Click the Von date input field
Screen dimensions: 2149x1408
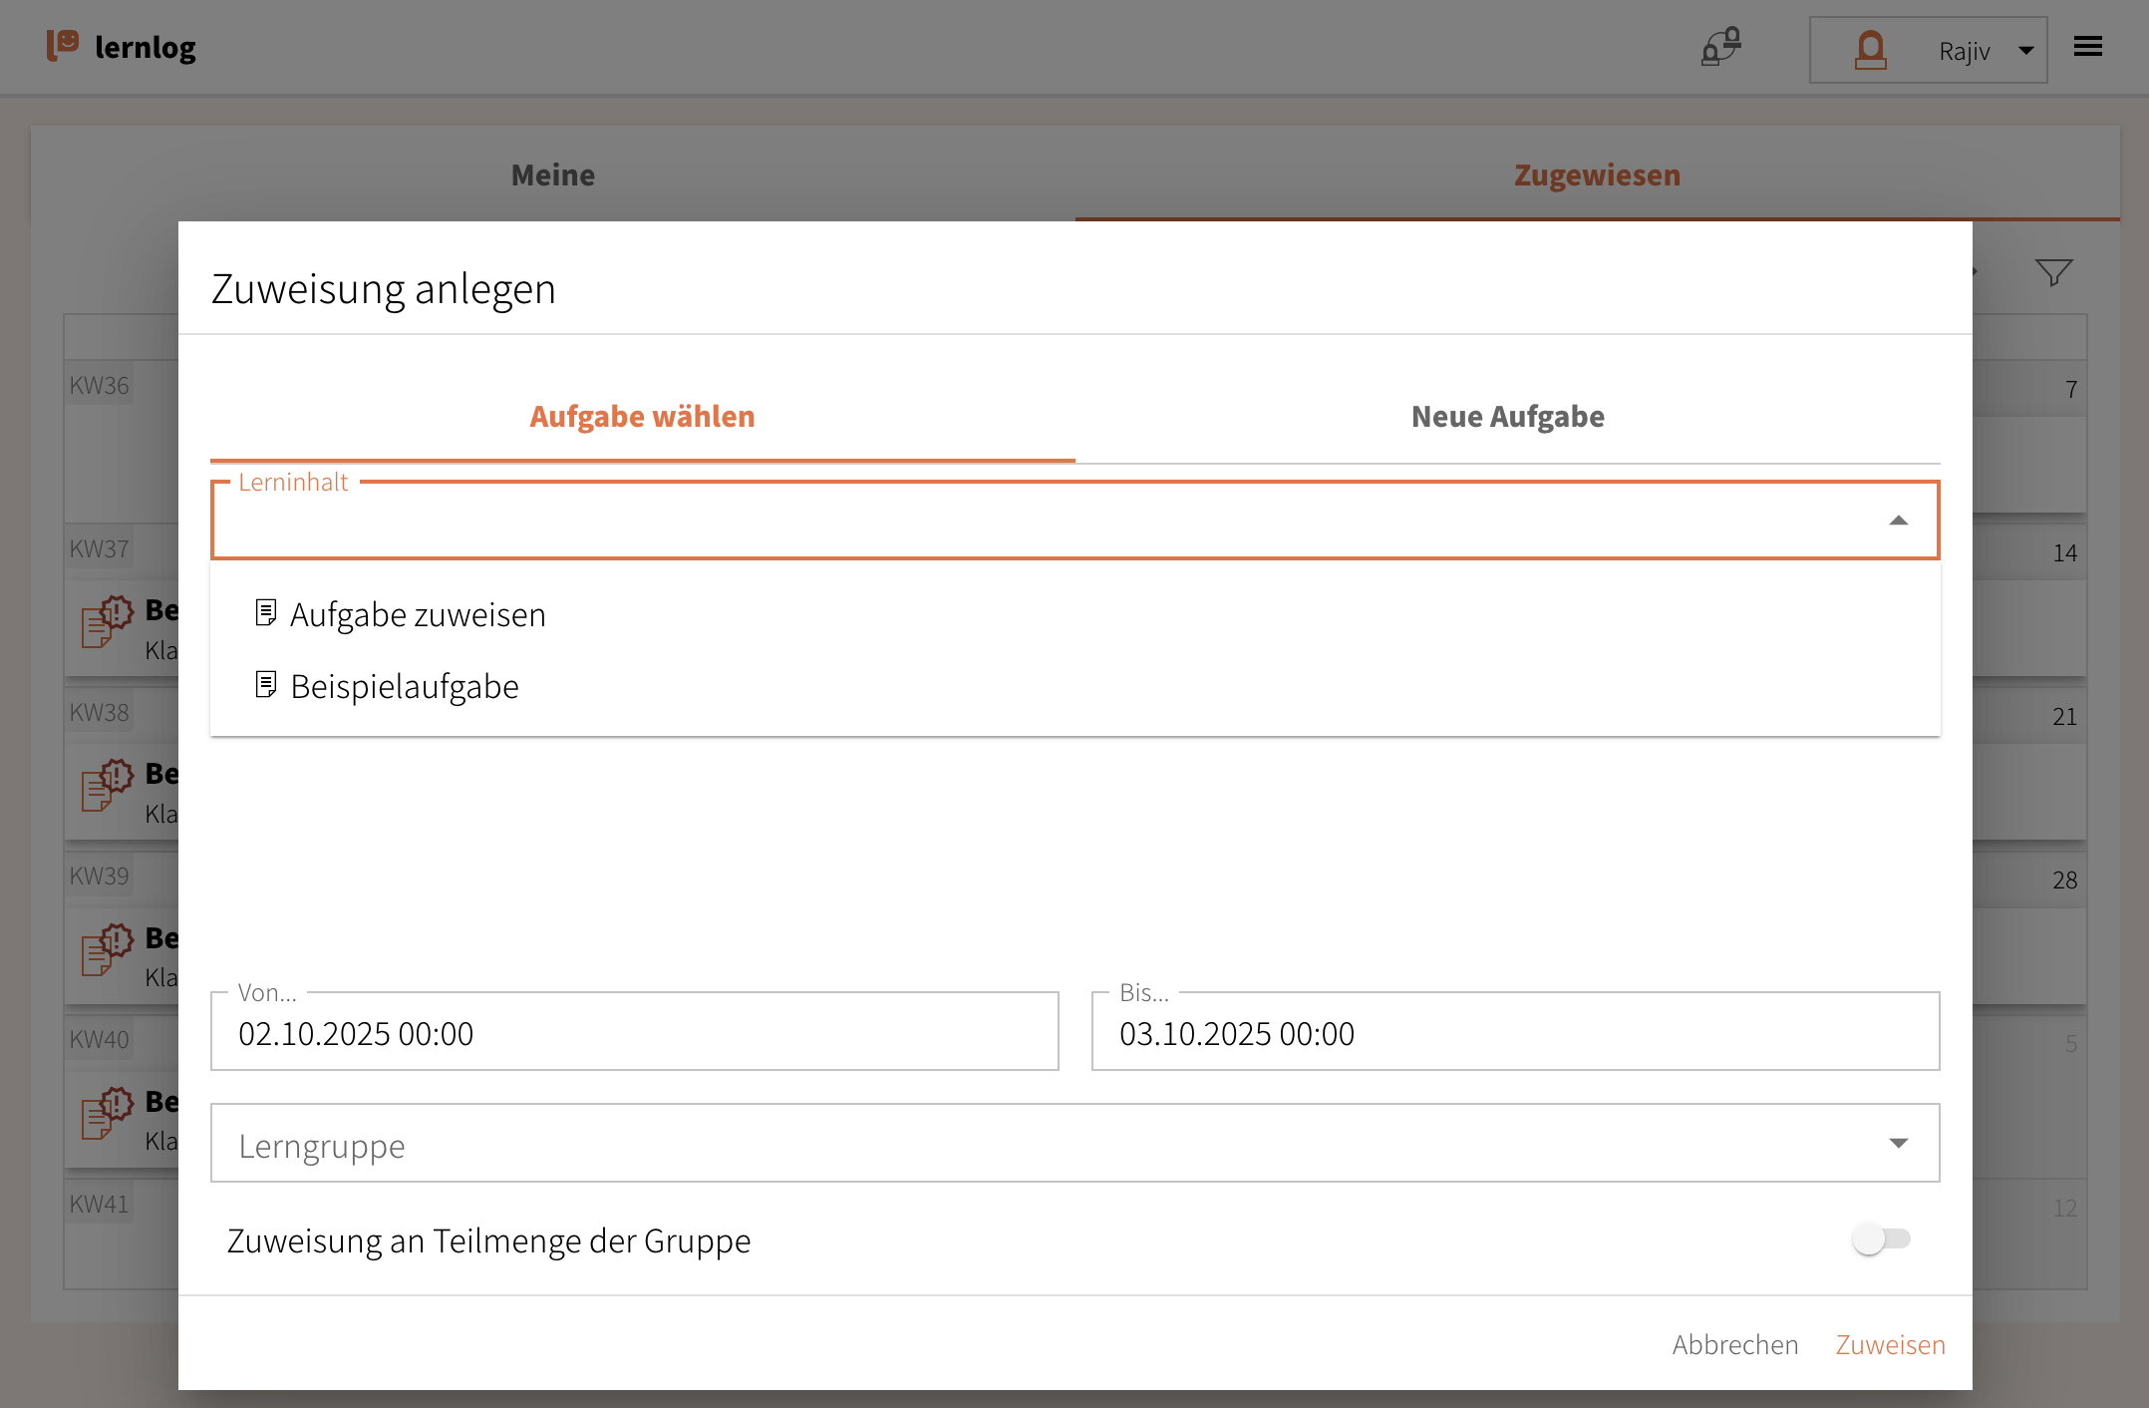[634, 1033]
